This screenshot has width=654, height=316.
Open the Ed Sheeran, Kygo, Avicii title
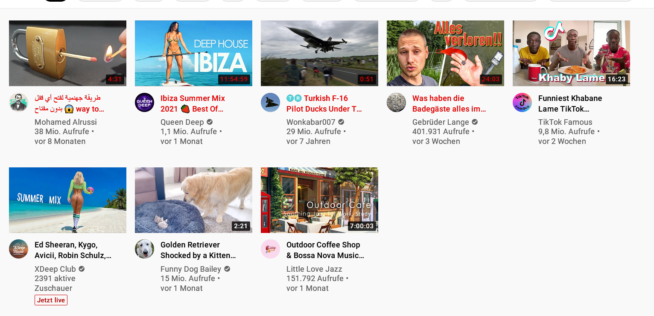(73, 250)
